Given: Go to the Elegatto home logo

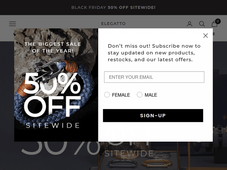Looking at the screenshot, I should point(113,24).
